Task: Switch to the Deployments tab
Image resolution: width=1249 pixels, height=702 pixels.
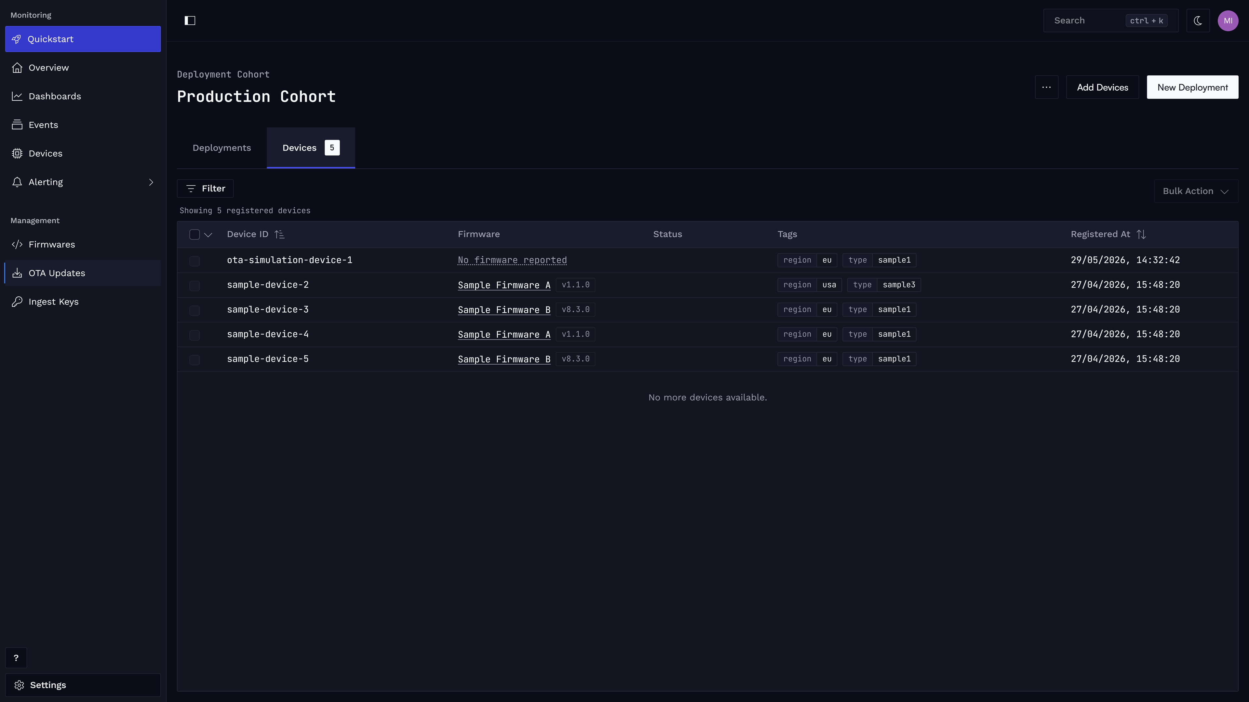Action: pyautogui.click(x=222, y=148)
